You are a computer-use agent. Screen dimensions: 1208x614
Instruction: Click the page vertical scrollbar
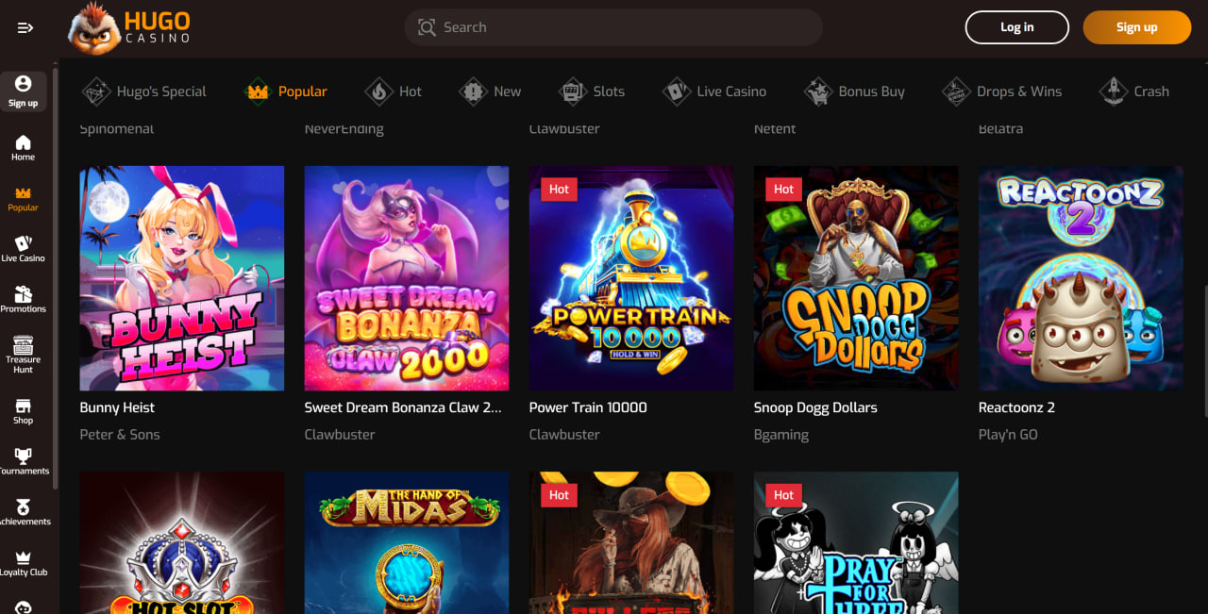1204,351
